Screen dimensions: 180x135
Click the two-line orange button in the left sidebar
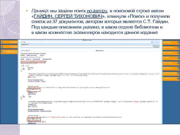coord(9,52)
